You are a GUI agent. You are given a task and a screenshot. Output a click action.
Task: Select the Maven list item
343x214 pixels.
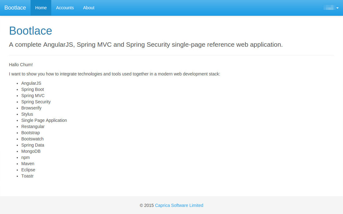[x=28, y=164]
